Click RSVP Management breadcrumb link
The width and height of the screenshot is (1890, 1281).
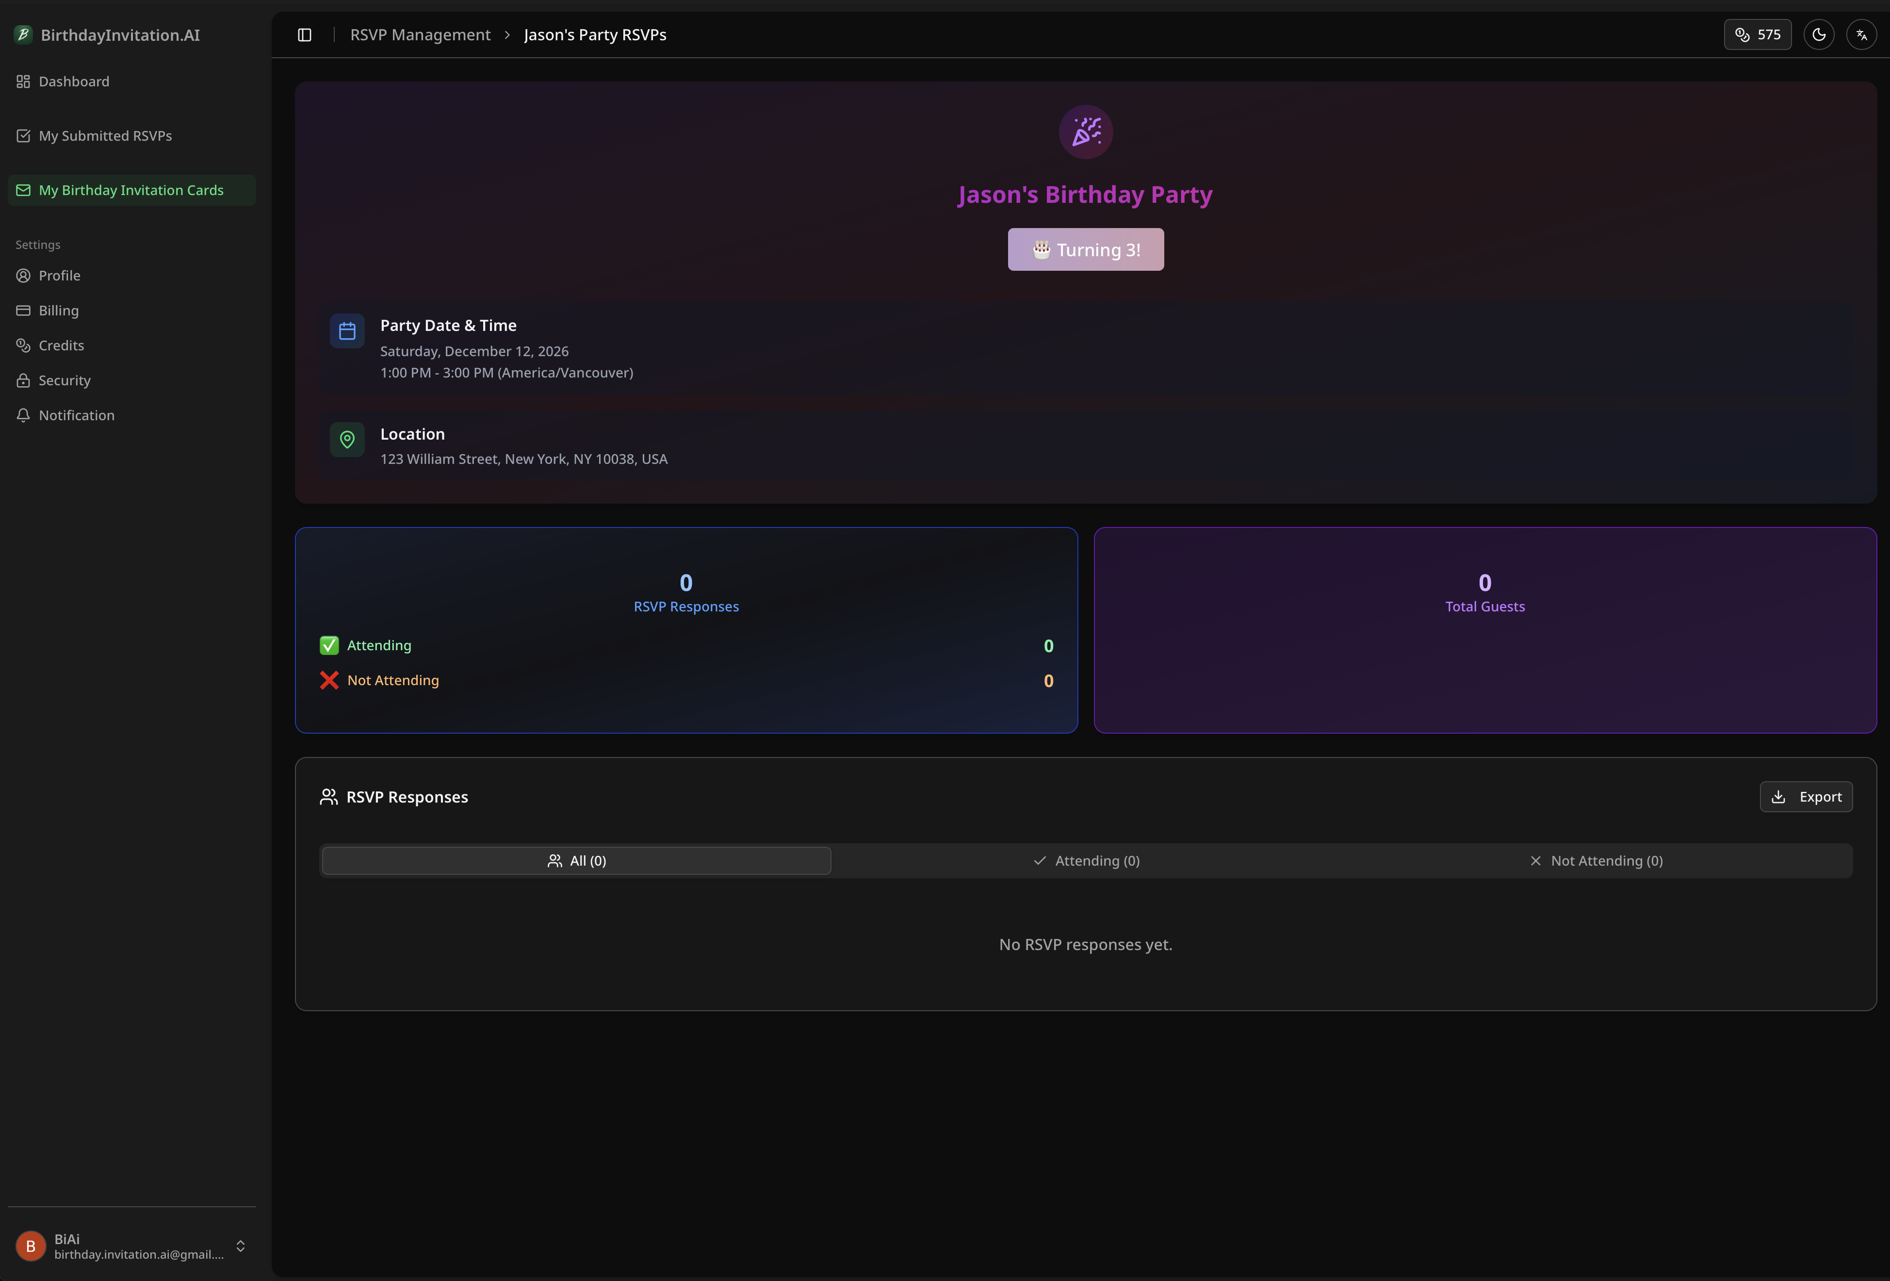tap(420, 35)
